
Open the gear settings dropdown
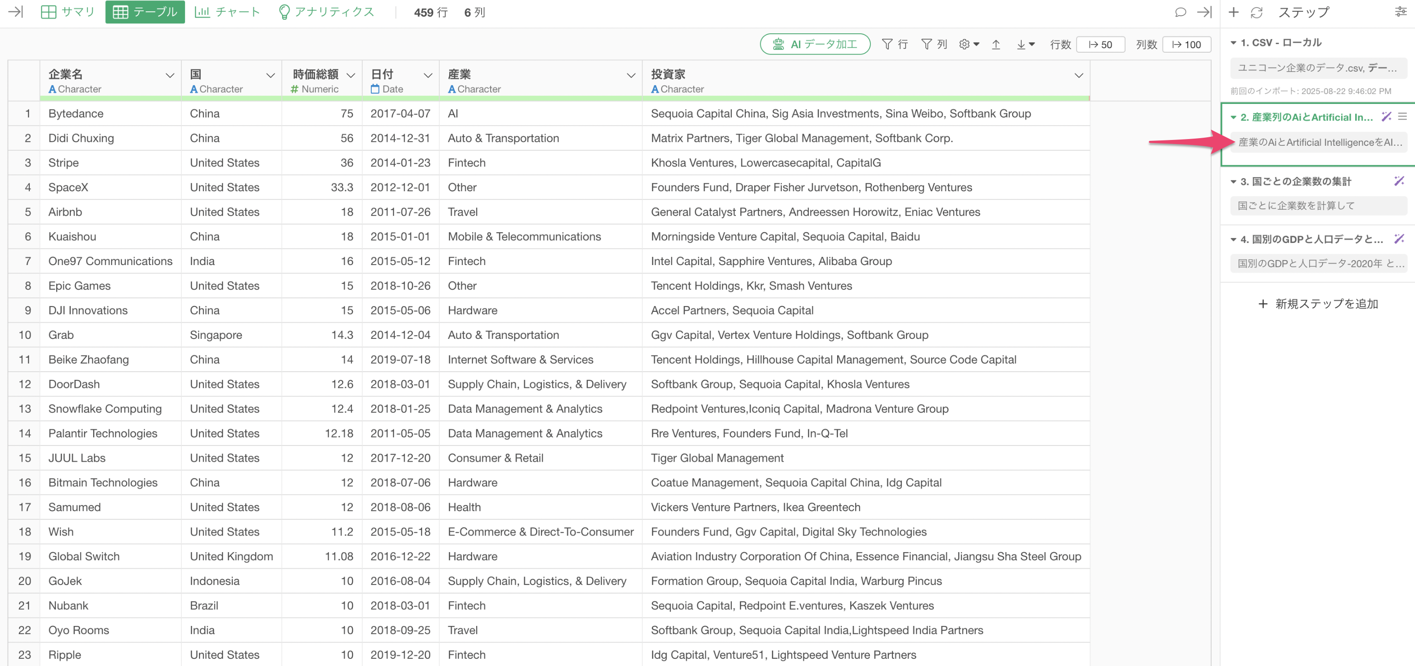(969, 44)
